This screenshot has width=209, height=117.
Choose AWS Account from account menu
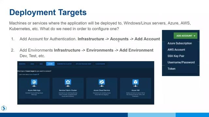coord(176,50)
